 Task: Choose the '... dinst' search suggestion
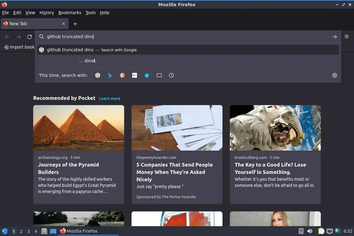point(188,61)
